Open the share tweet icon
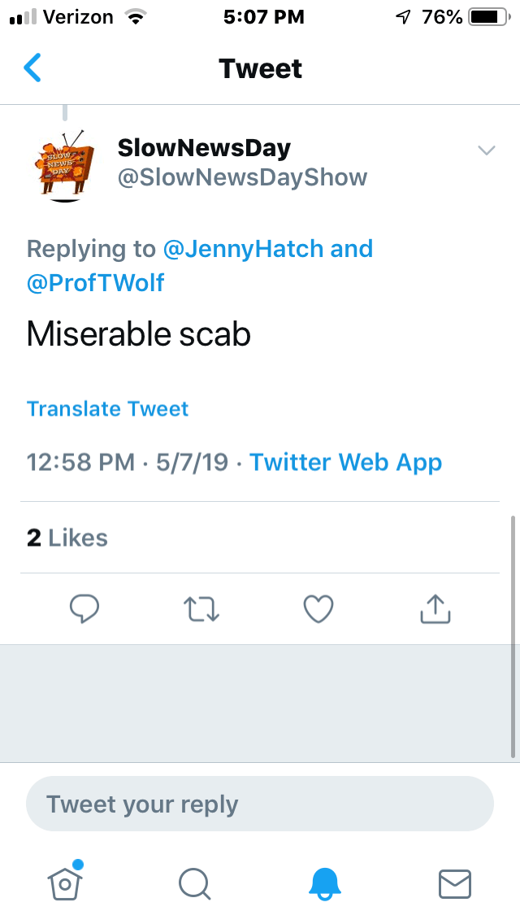 [x=435, y=608]
